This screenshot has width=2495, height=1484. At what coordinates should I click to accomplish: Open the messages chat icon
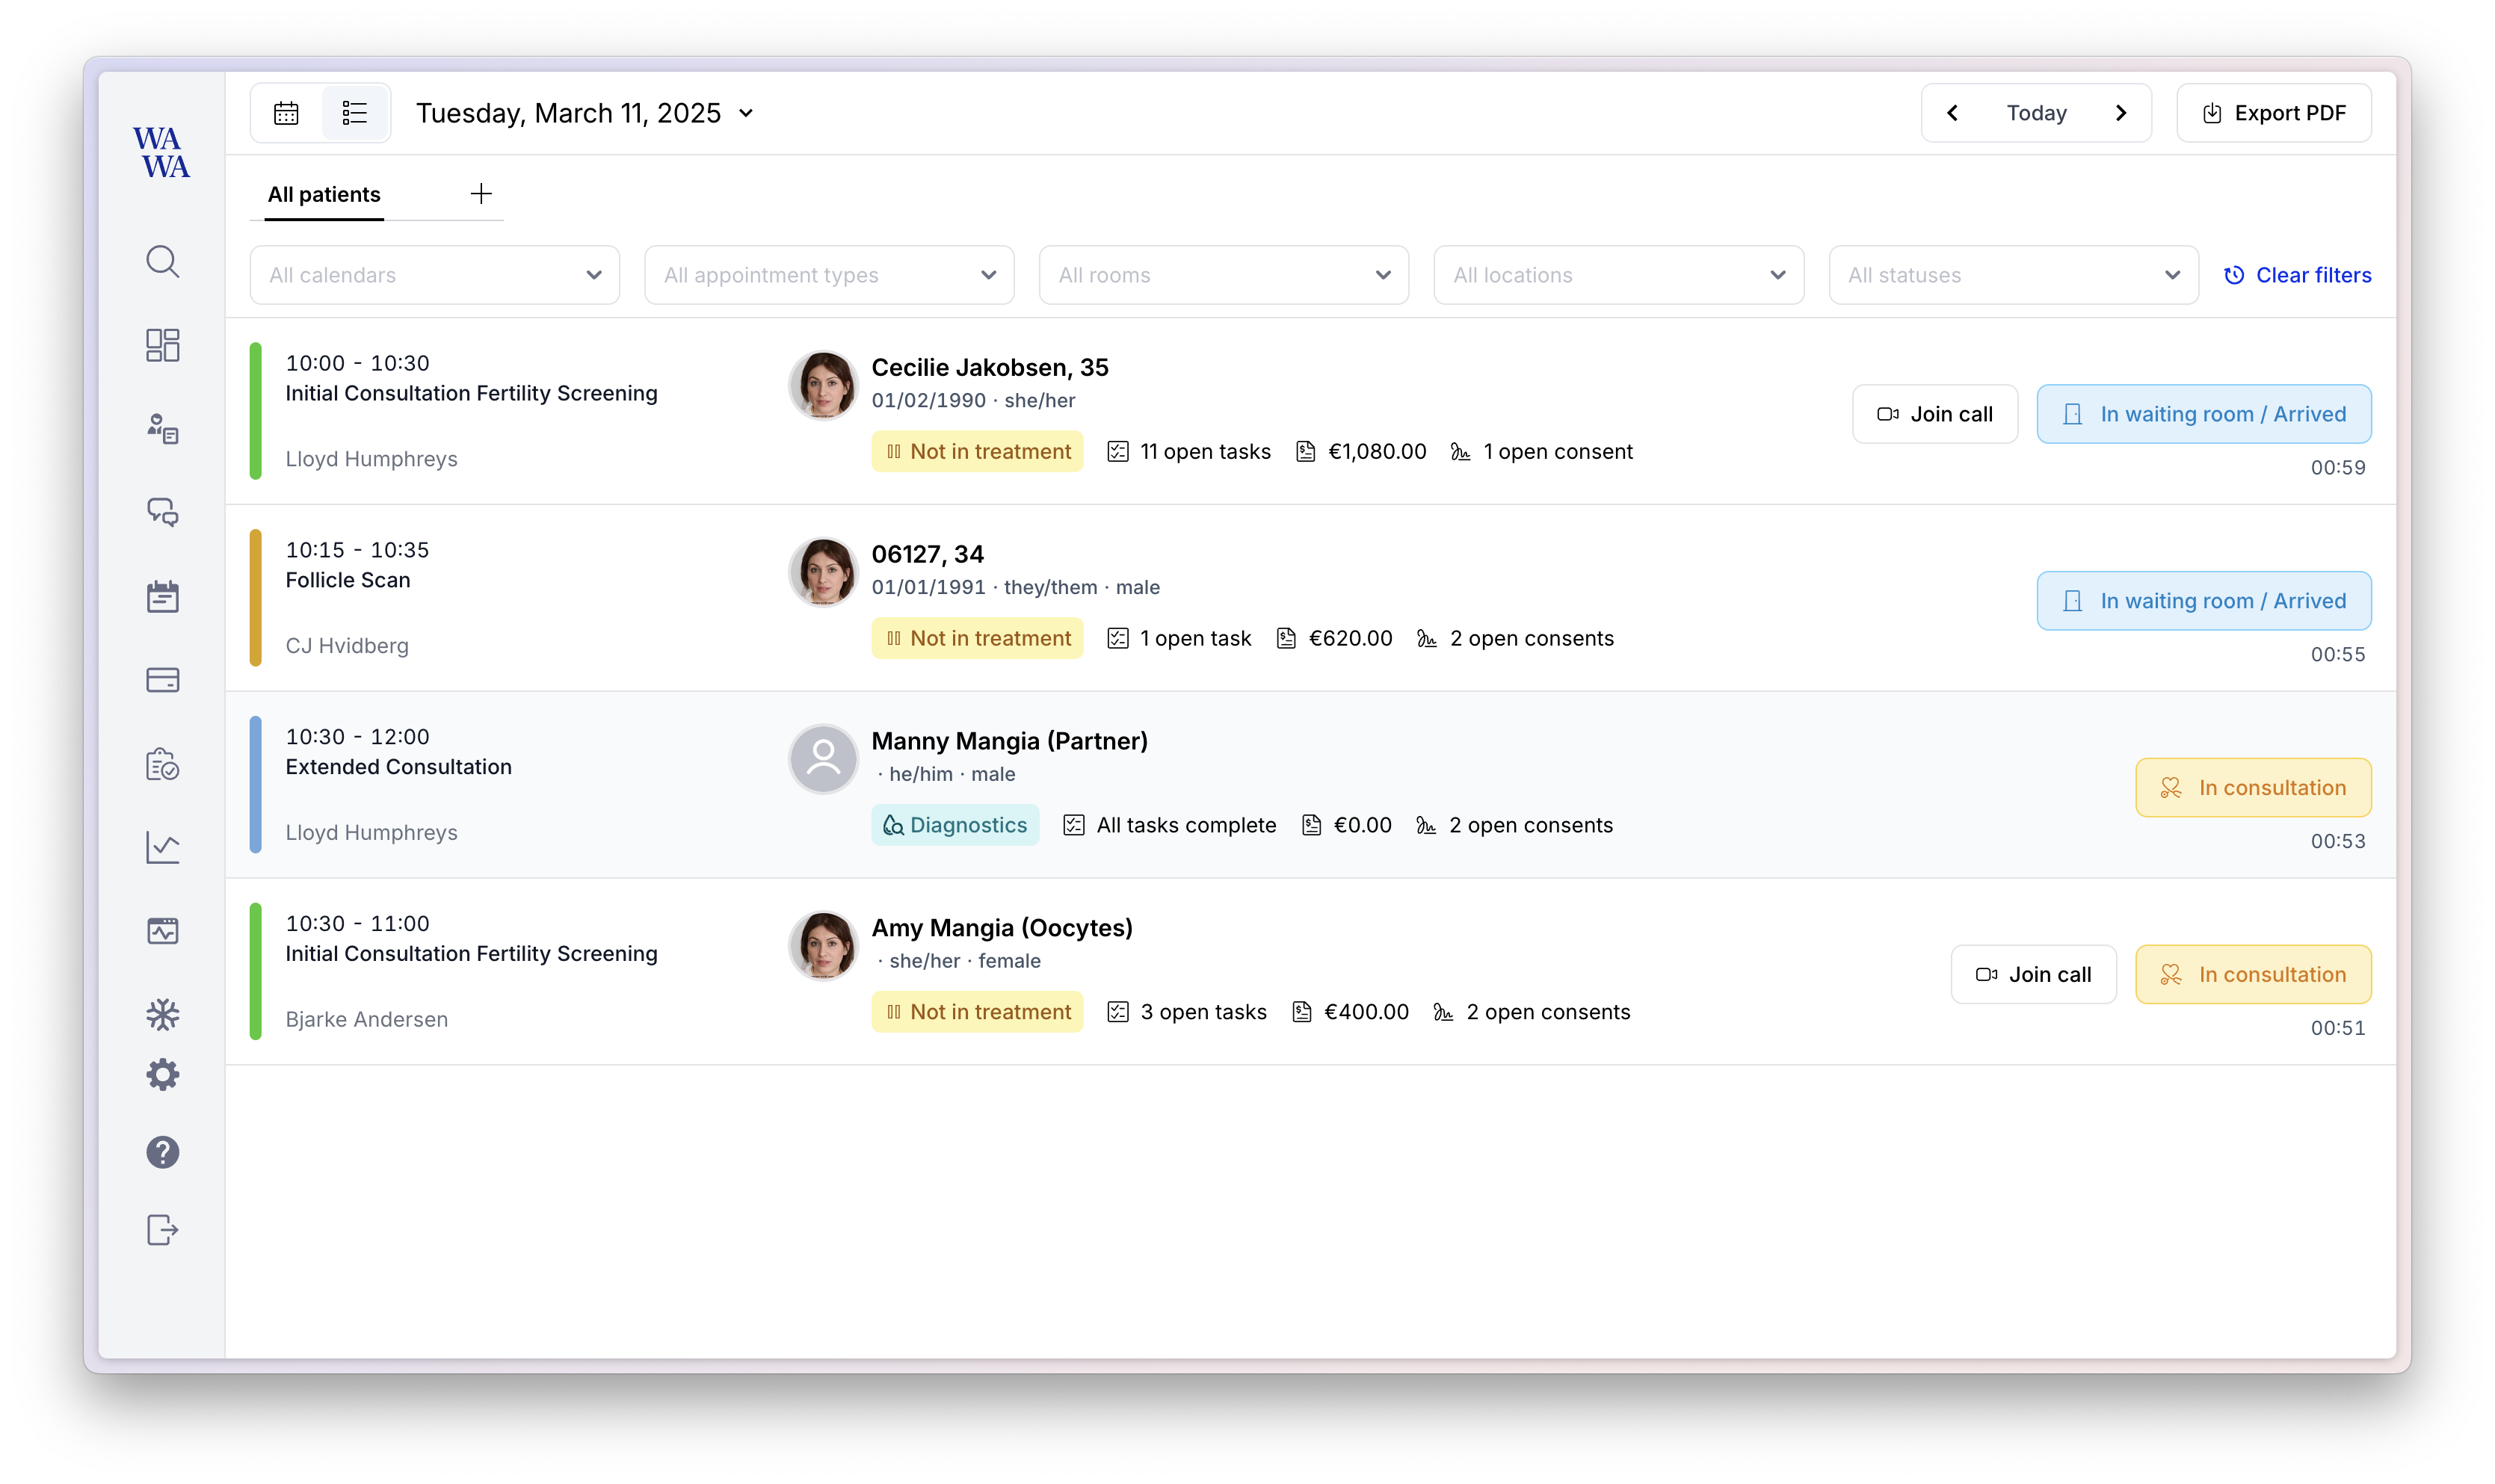[x=162, y=512]
